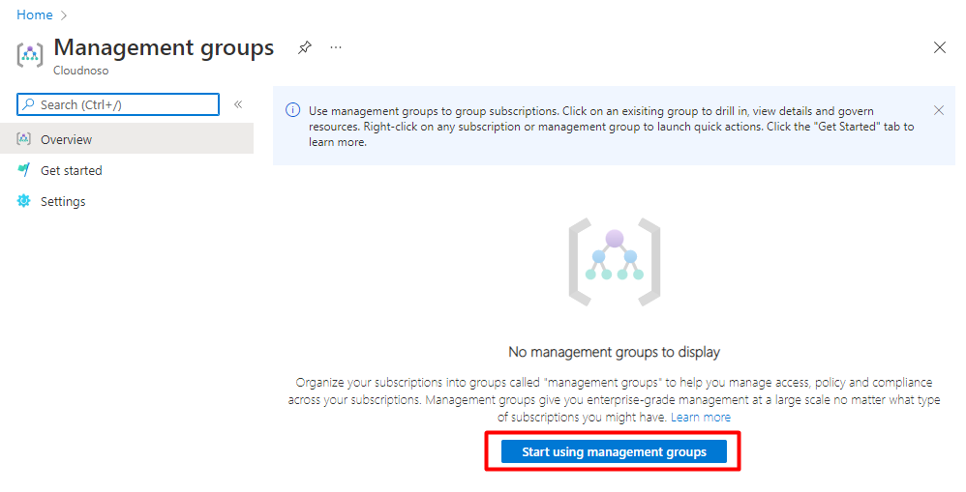
Task: Focus the Search (Ctrl+/) field
Action: pos(126,104)
